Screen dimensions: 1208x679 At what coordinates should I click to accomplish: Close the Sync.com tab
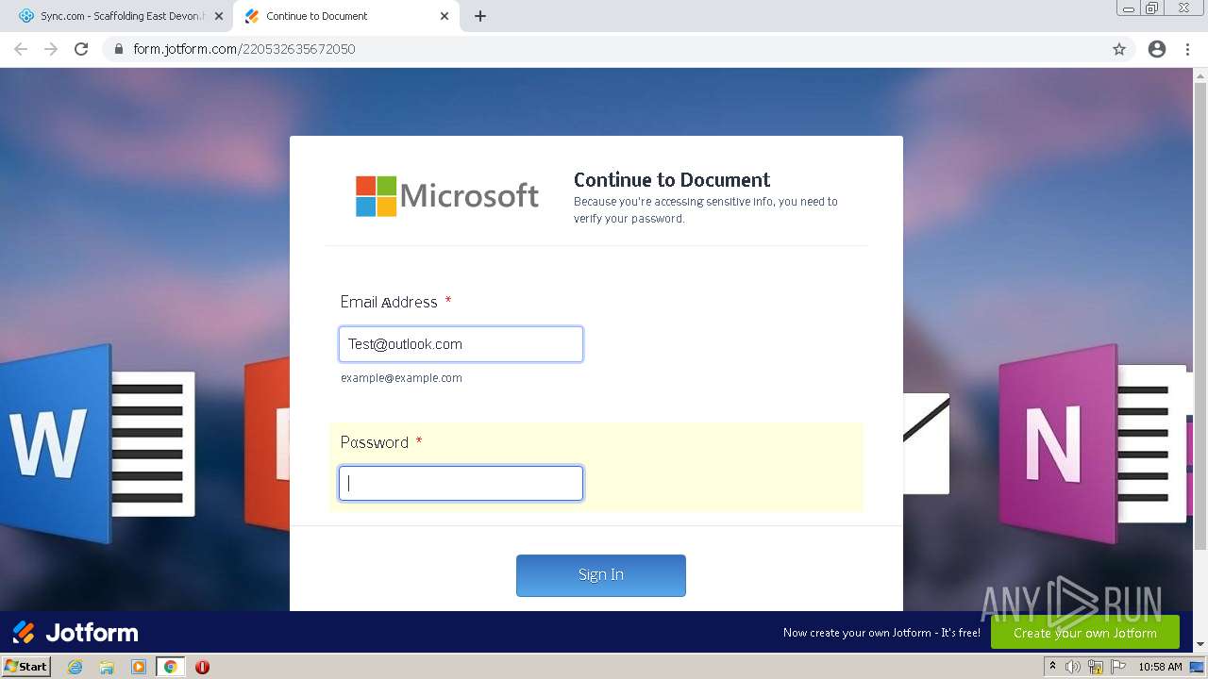219,16
